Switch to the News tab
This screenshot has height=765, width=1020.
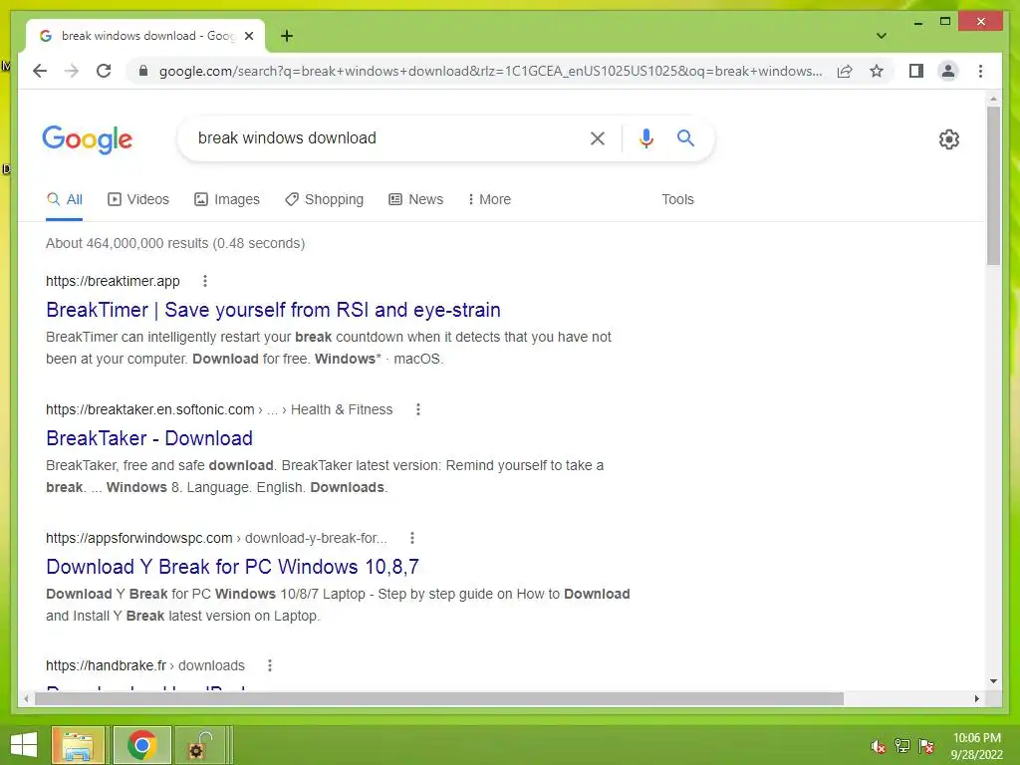pyautogui.click(x=415, y=199)
